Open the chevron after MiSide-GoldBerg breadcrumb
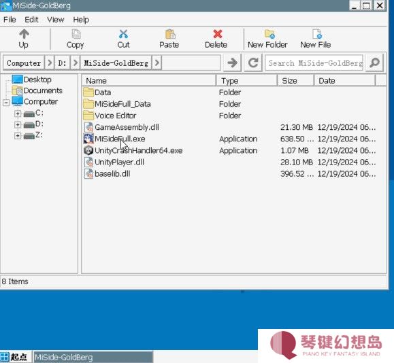The image size is (394, 363). [157, 63]
